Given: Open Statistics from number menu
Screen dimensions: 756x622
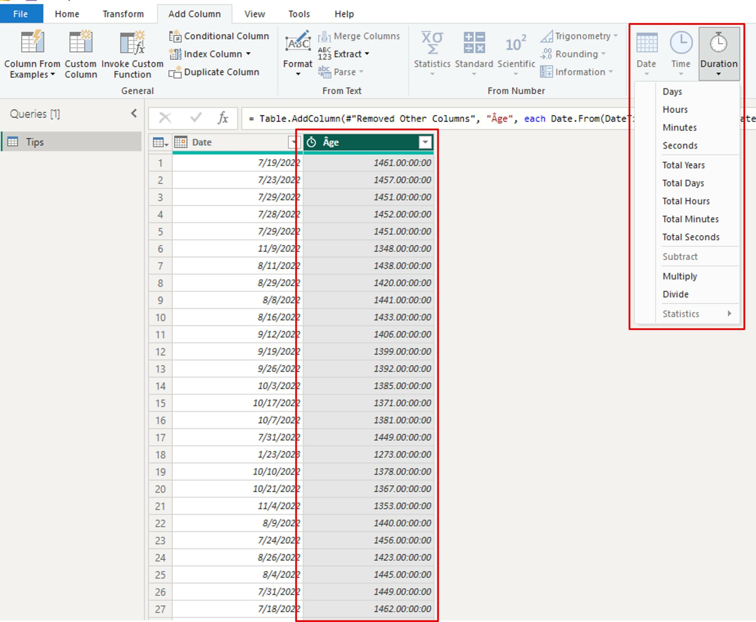Looking at the screenshot, I should pos(432,54).
